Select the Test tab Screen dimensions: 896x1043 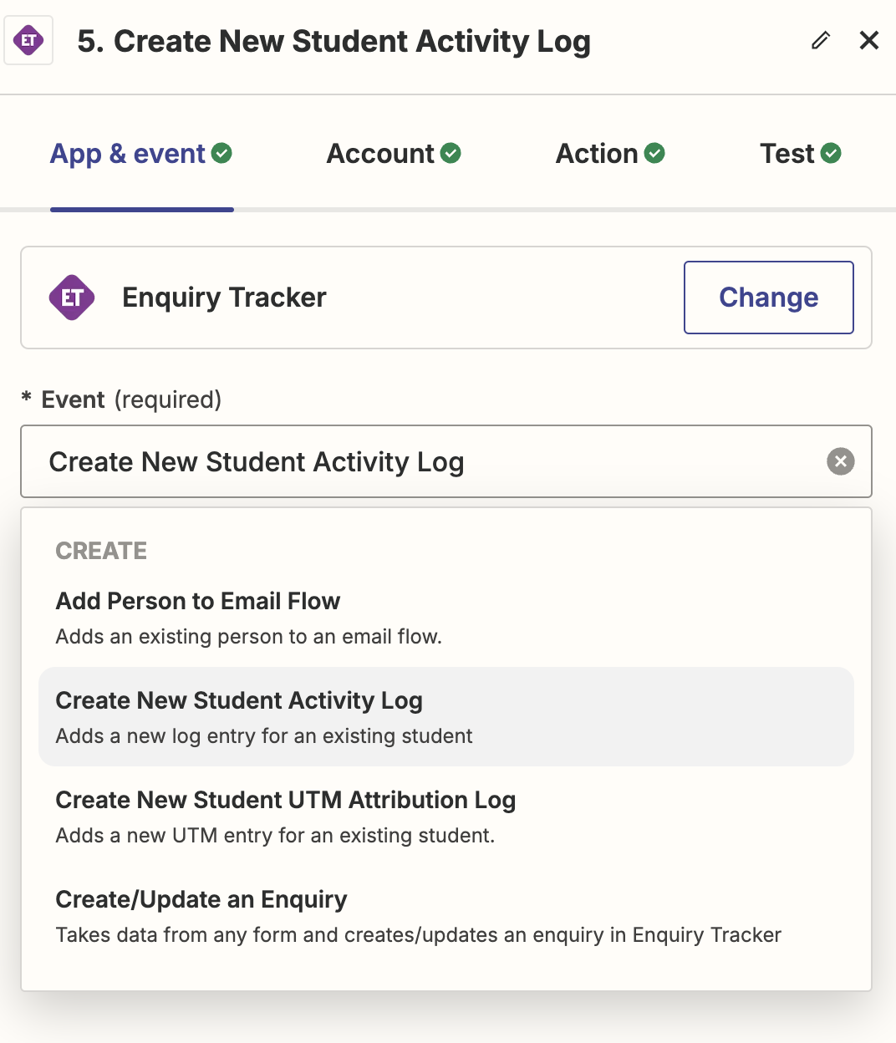pos(789,153)
